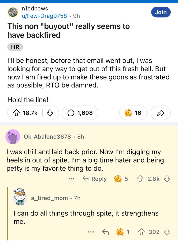Downvote the main post

[50, 113]
